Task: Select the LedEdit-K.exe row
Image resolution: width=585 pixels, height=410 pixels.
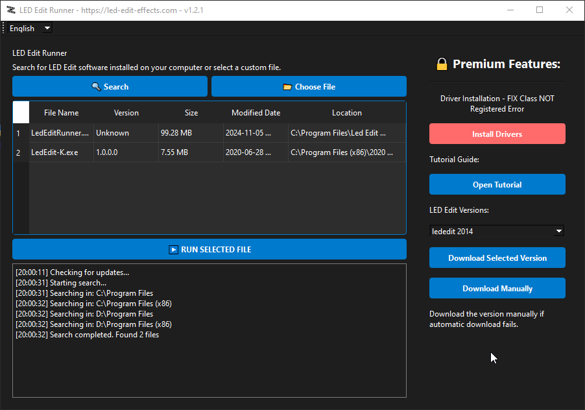Action: [54, 153]
